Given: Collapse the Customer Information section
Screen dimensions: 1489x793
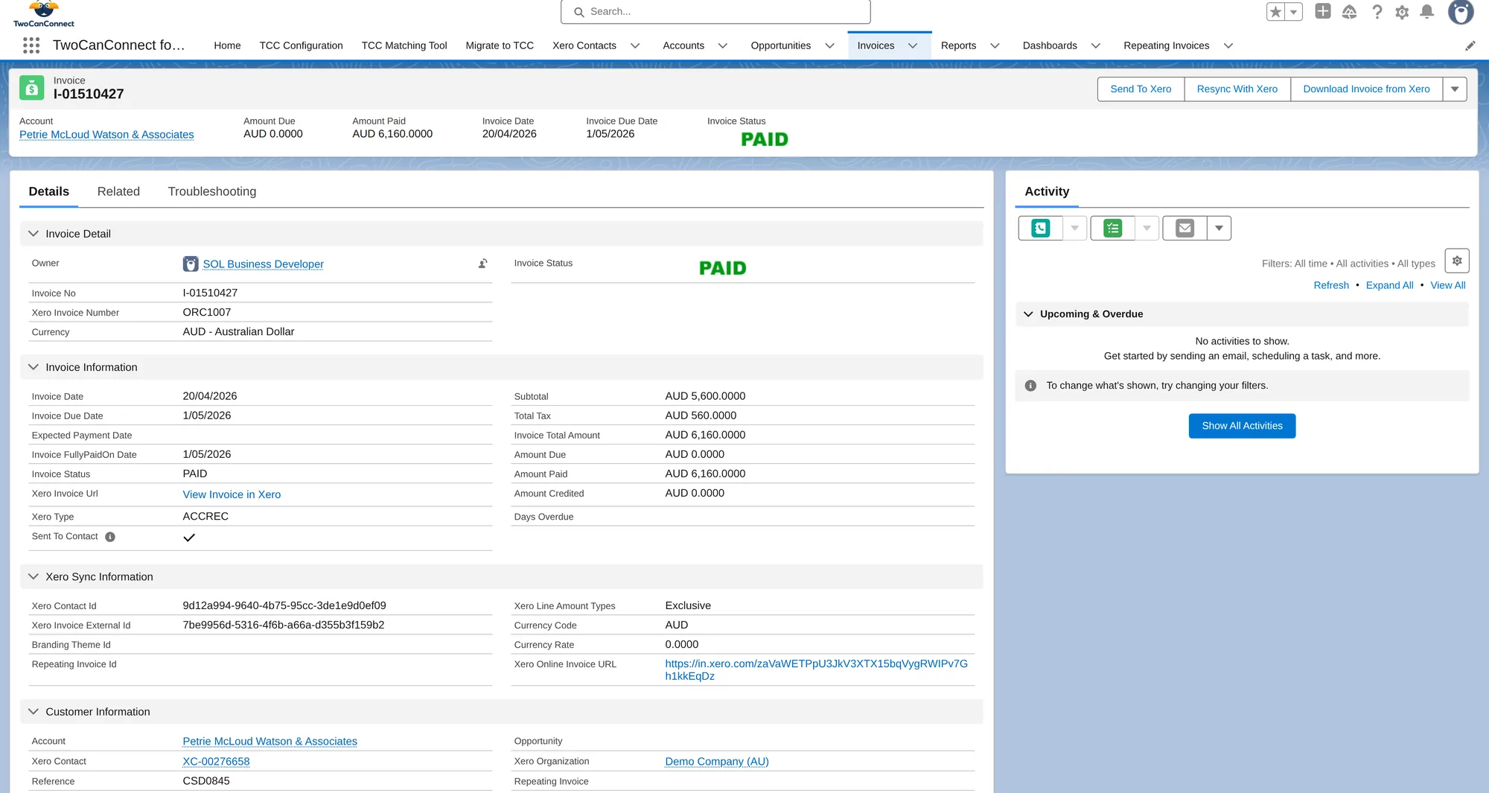Looking at the screenshot, I should (34, 712).
